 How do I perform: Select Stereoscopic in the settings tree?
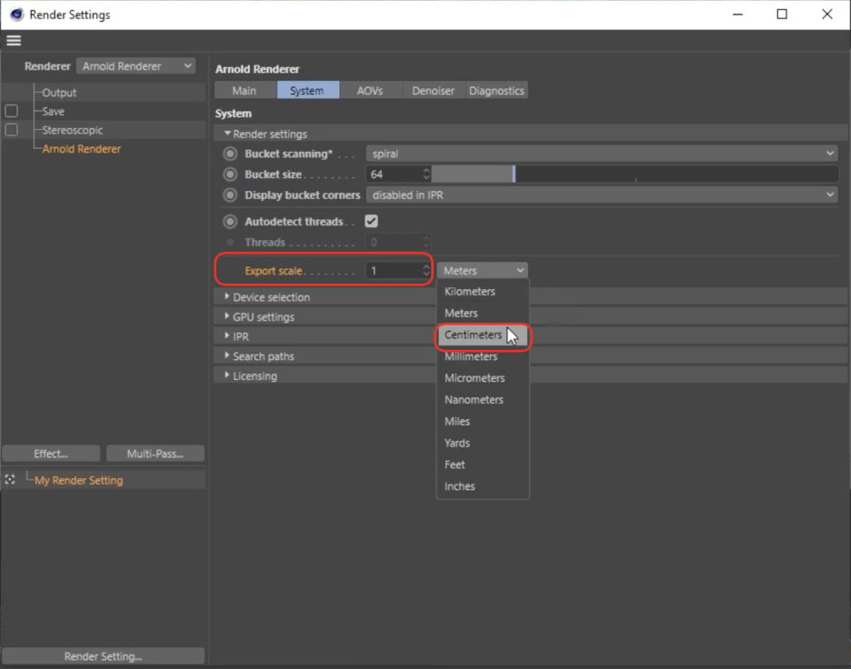pos(73,130)
